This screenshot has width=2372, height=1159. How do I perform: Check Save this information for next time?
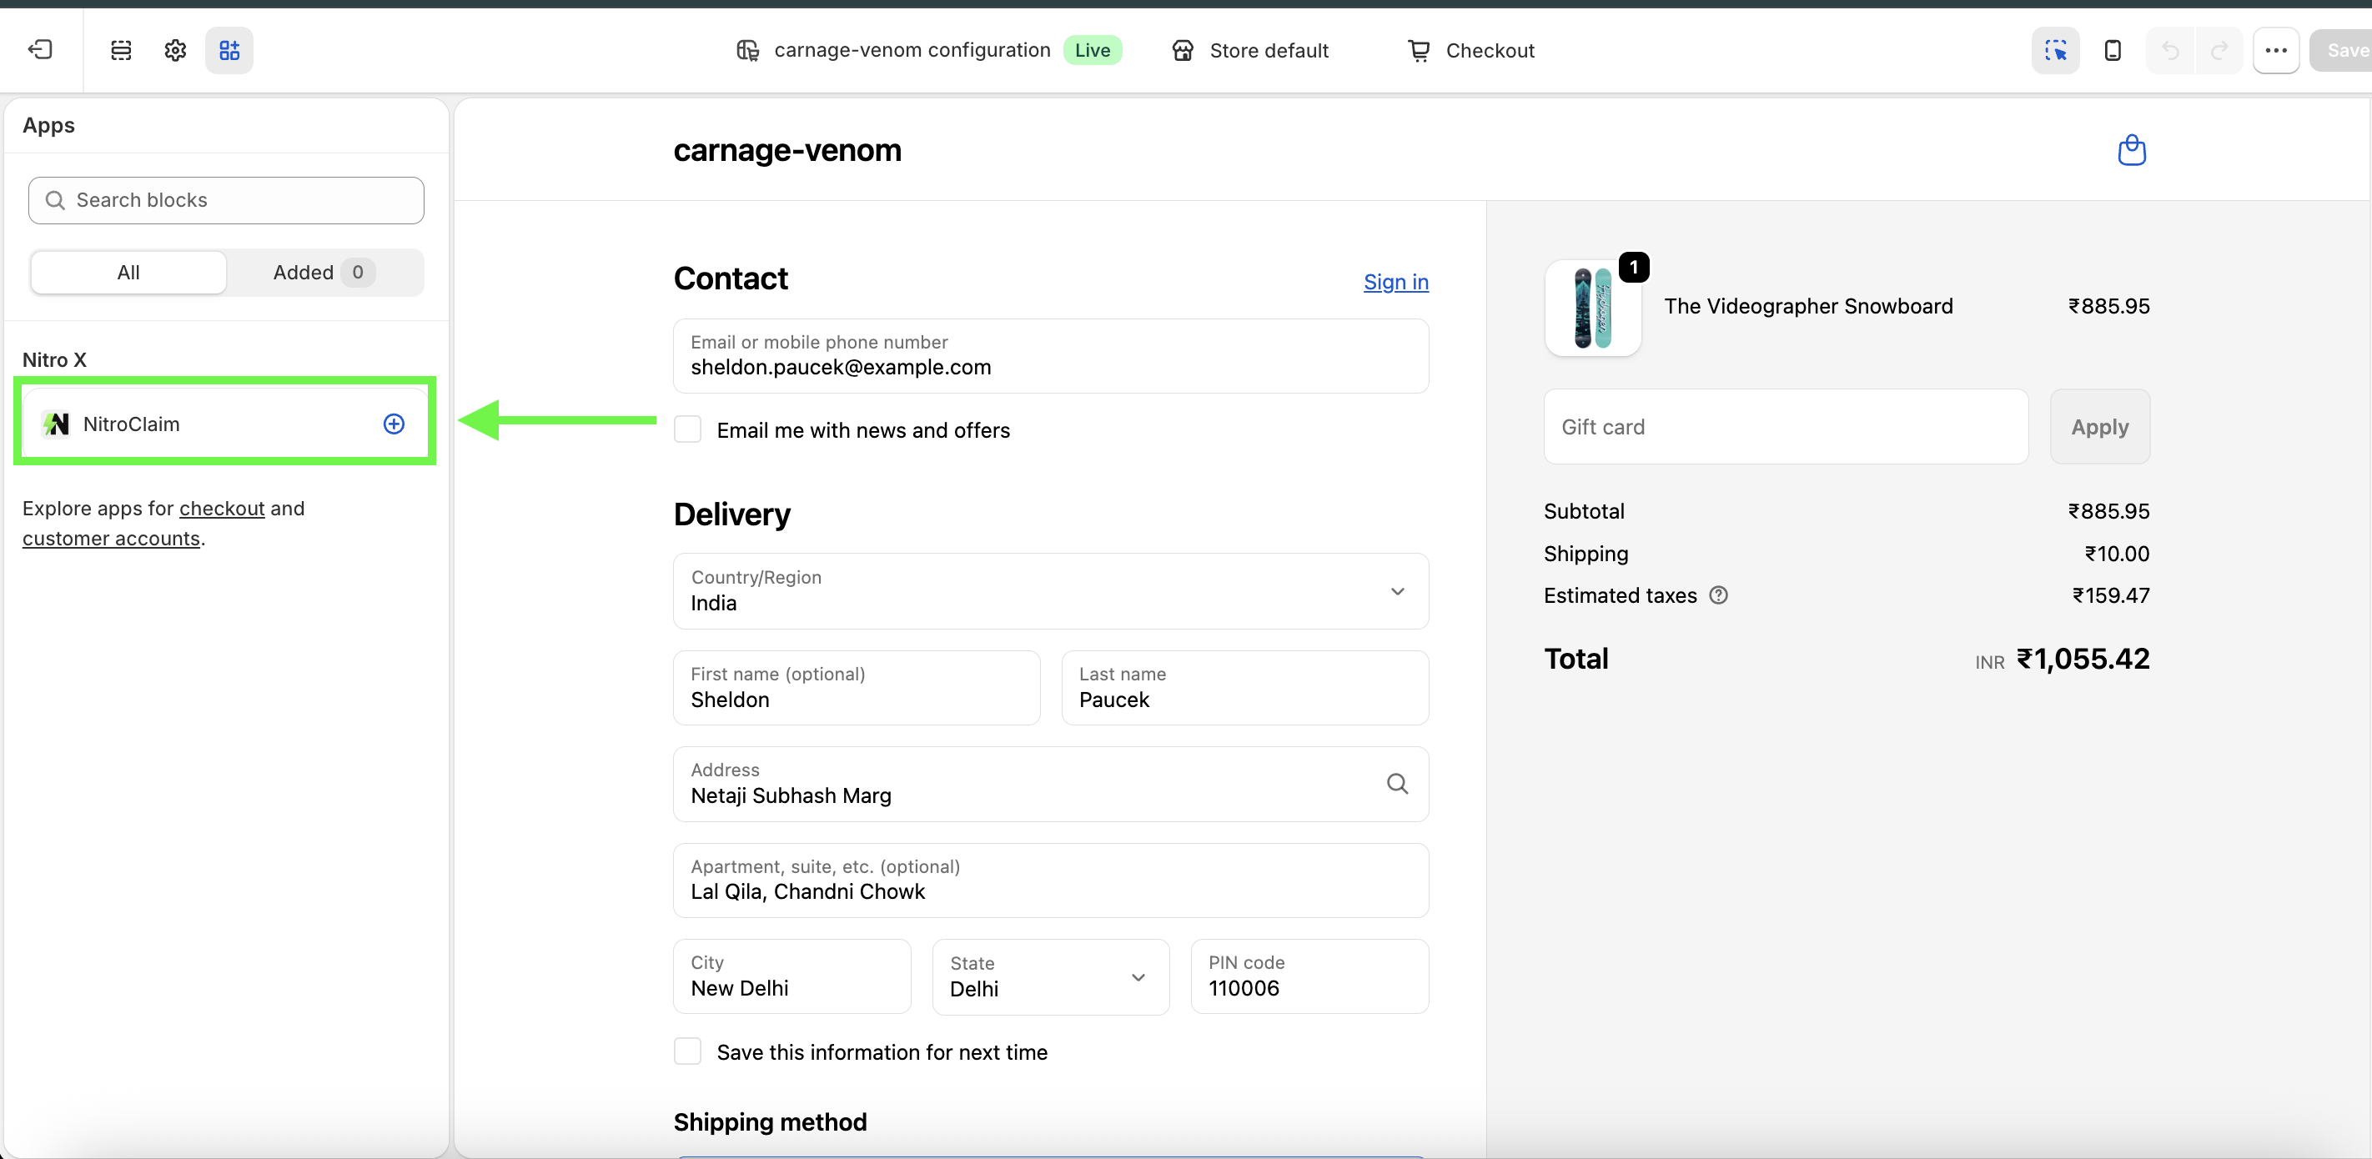click(x=688, y=1051)
